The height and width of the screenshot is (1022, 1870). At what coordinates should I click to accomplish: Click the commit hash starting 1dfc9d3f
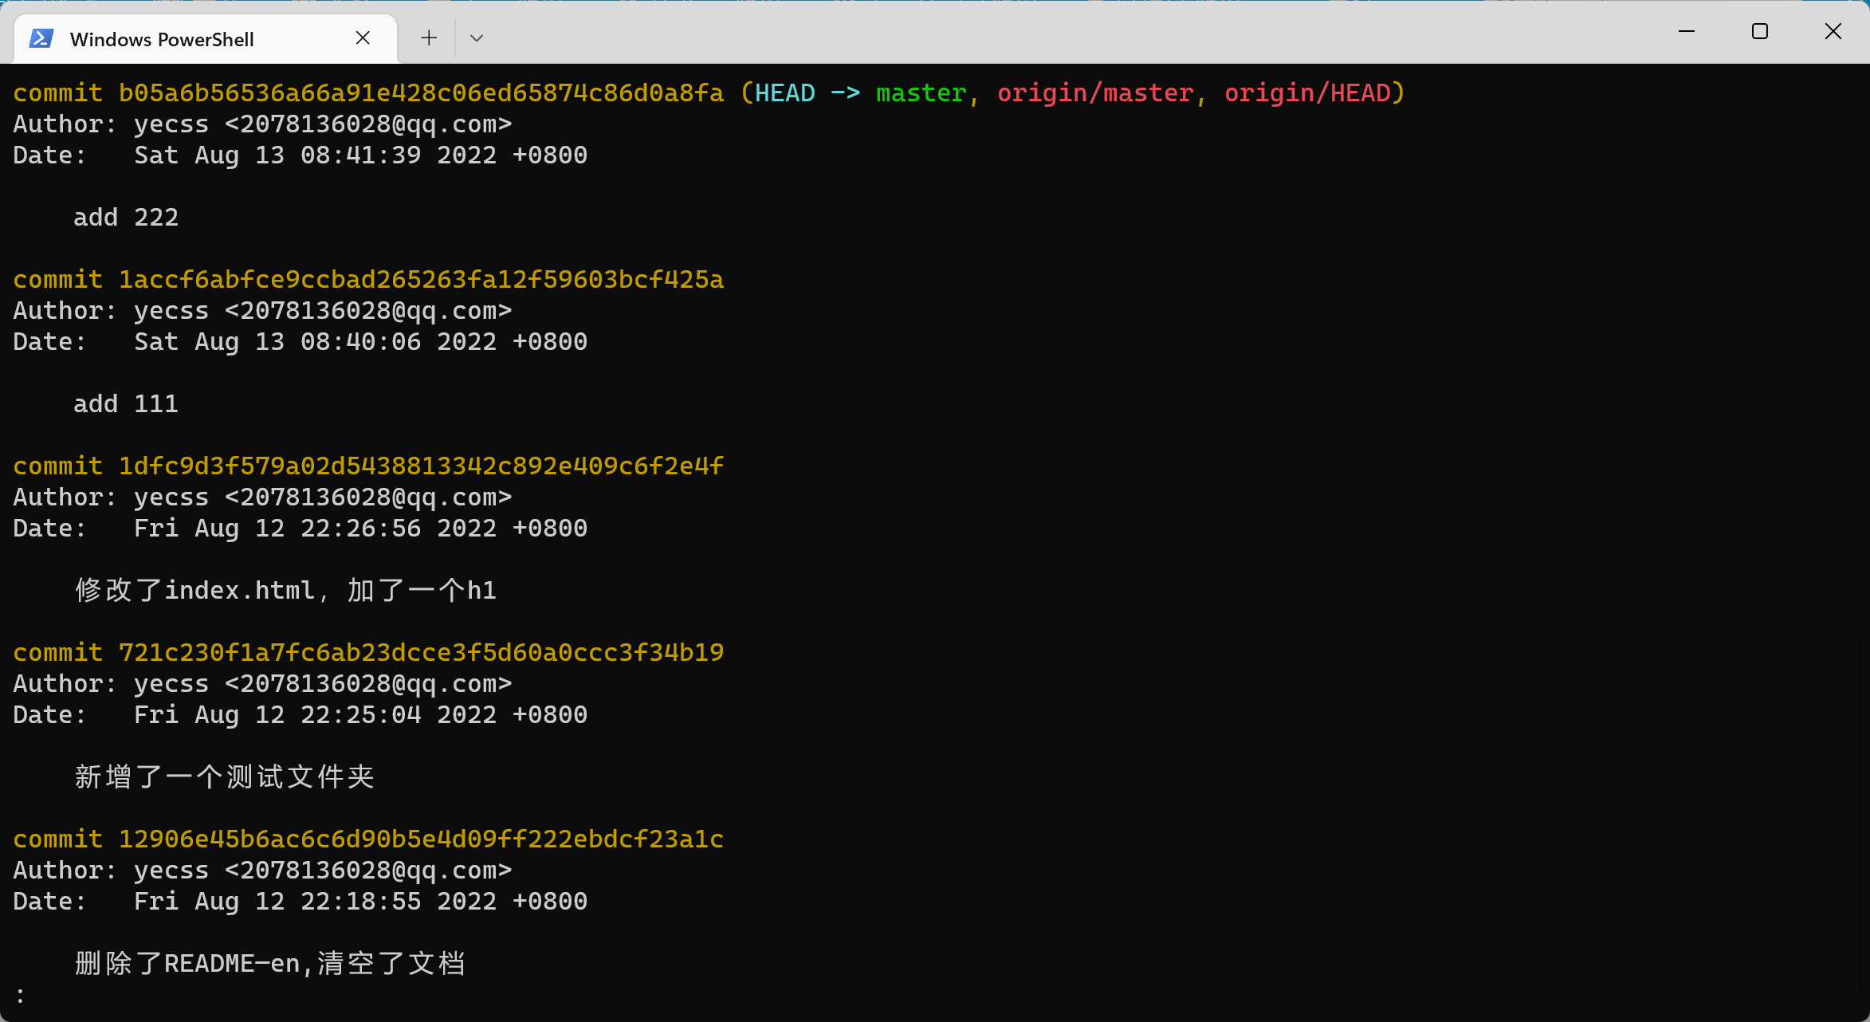click(421, 466)
